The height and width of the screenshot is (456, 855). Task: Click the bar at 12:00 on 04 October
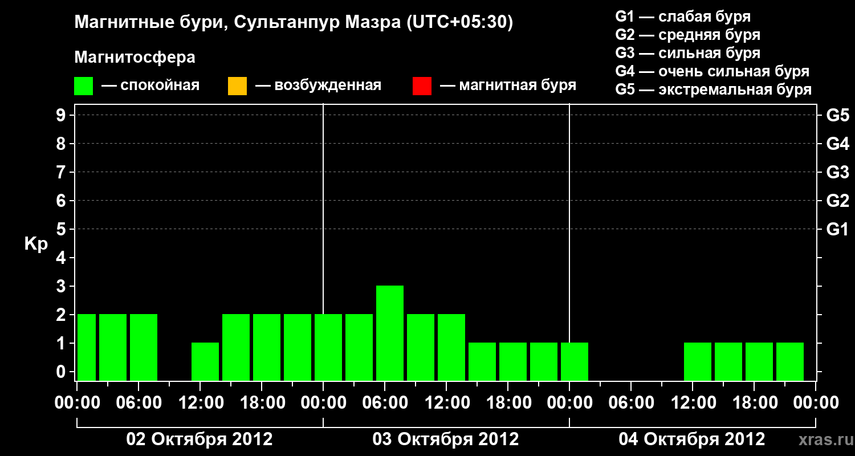[x=698, y=361]
